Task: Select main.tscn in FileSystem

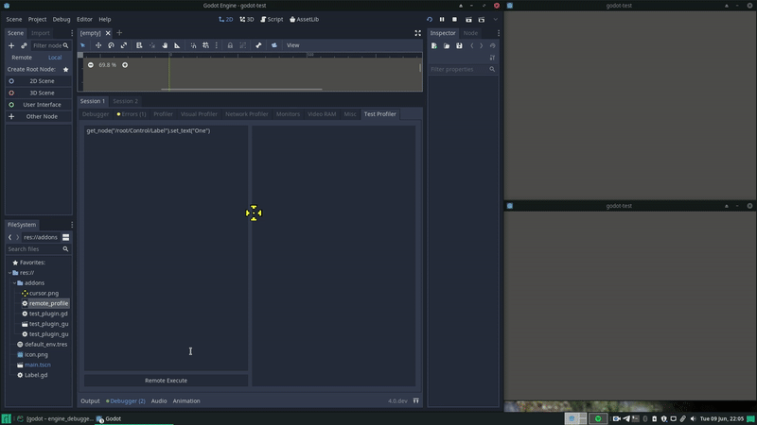Action: pyautogui.click(x=38, y=365)
